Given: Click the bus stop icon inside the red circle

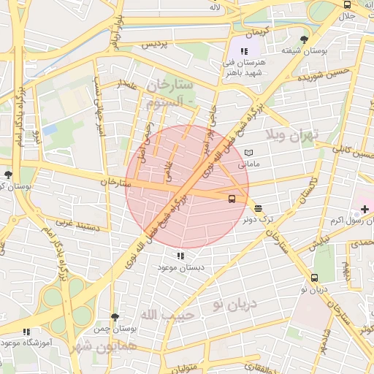Looking at the screenshot, I should coord(232,199).
